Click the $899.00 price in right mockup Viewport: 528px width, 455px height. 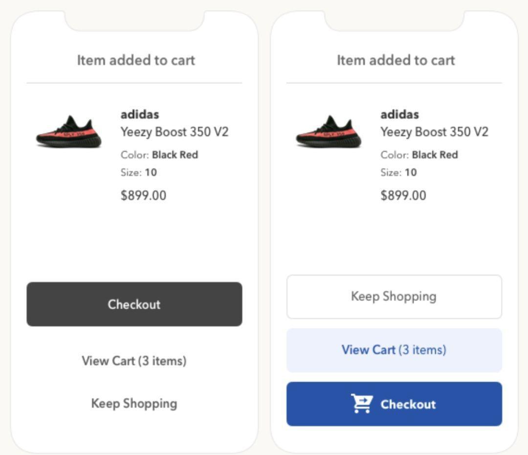403,196
